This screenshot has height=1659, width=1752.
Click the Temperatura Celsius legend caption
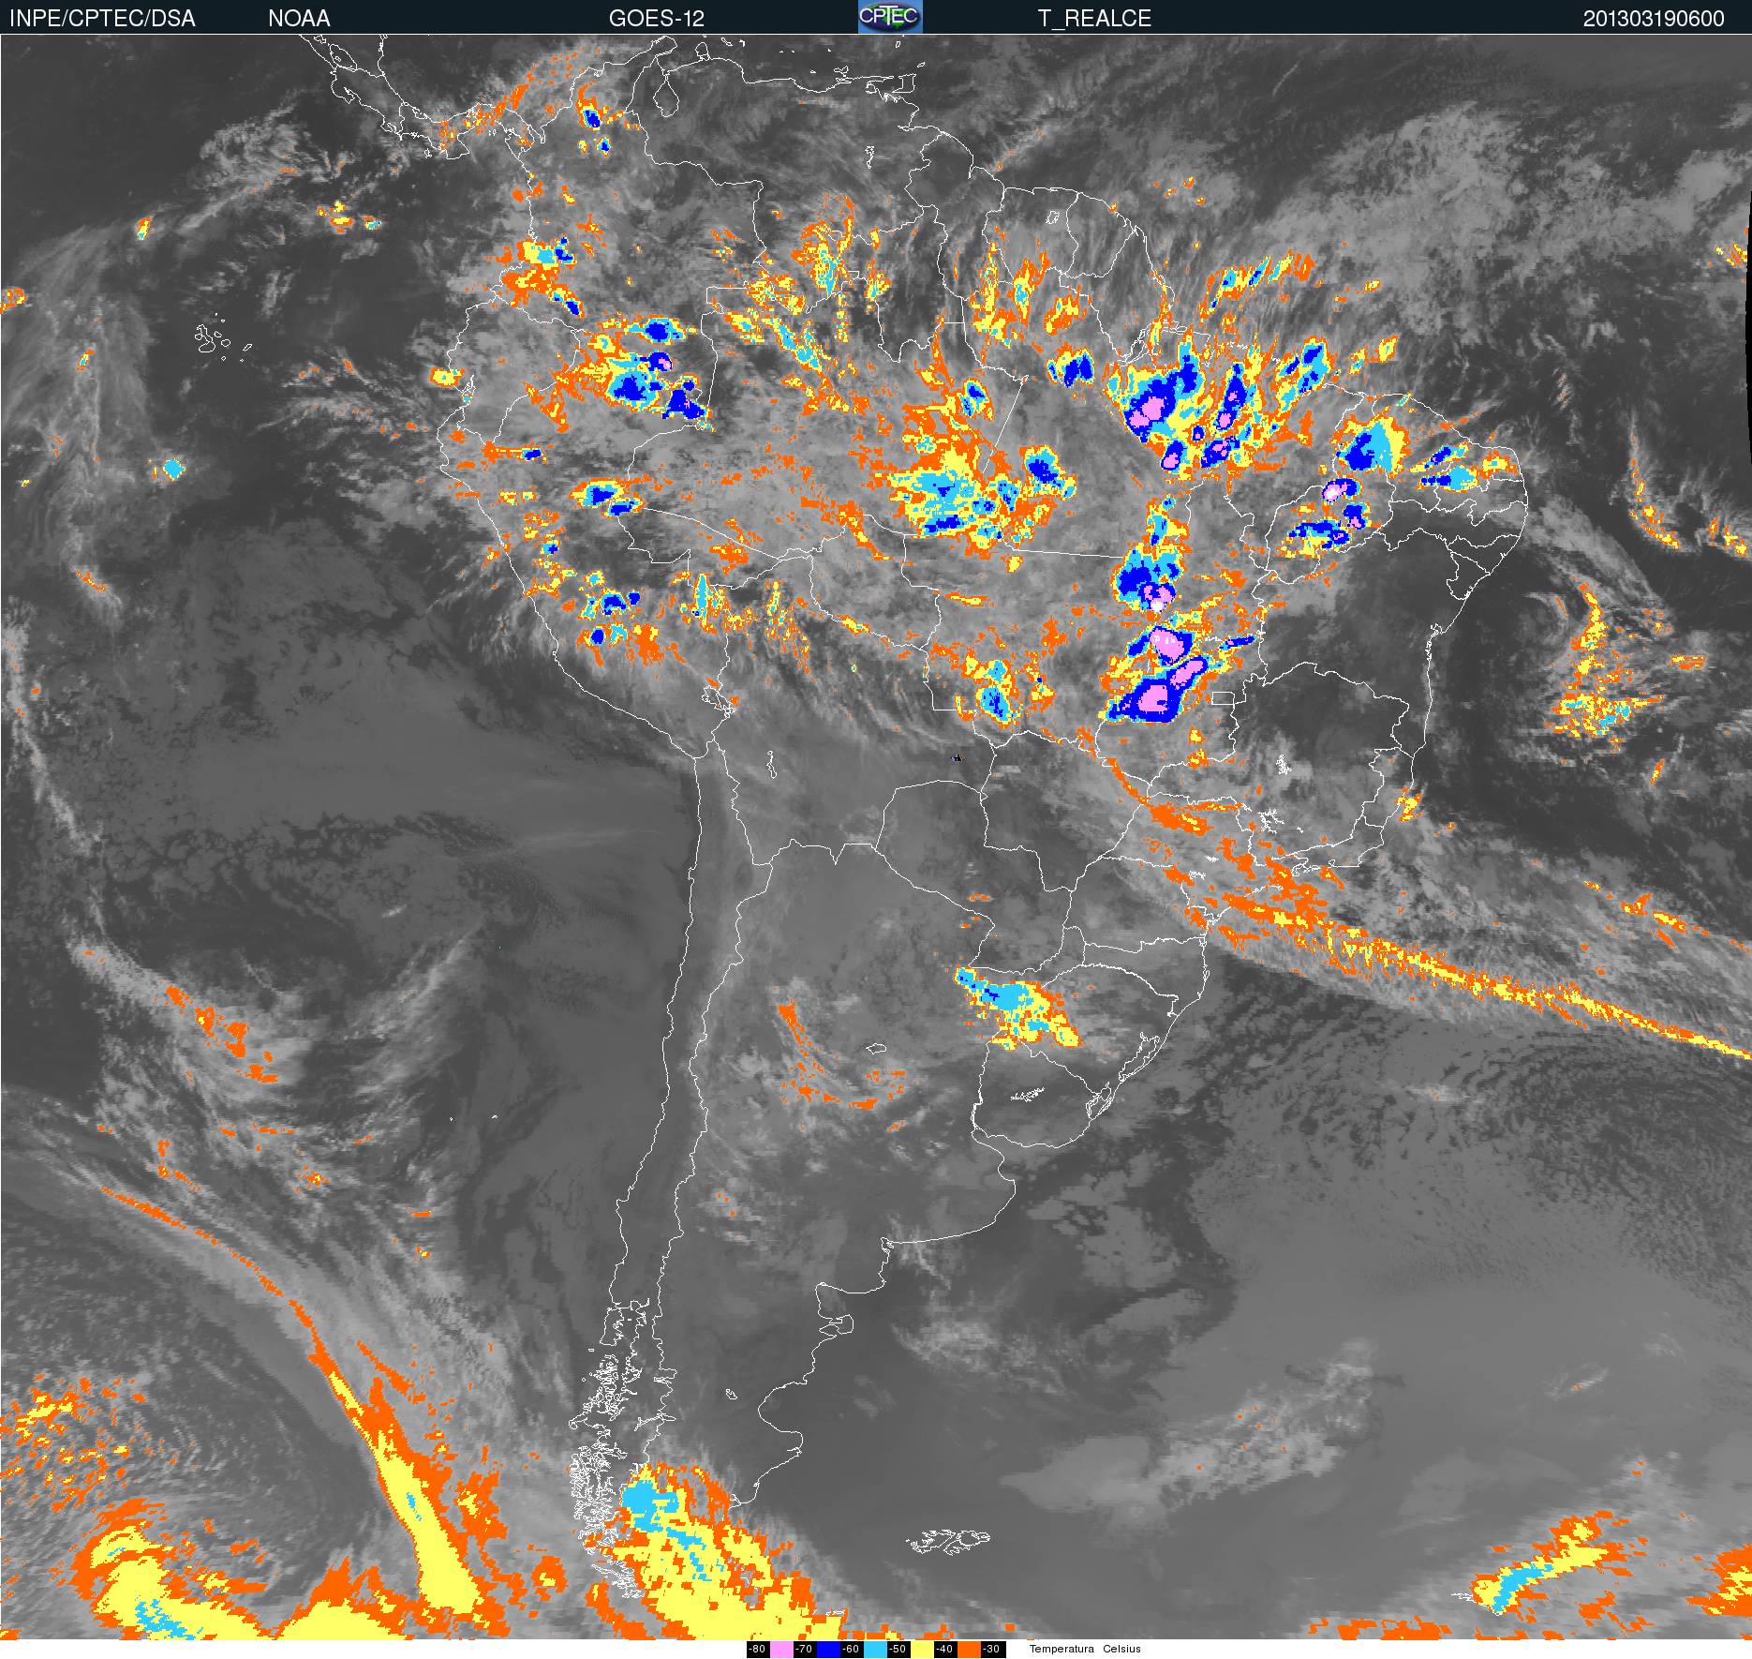coord(1085,1649)
